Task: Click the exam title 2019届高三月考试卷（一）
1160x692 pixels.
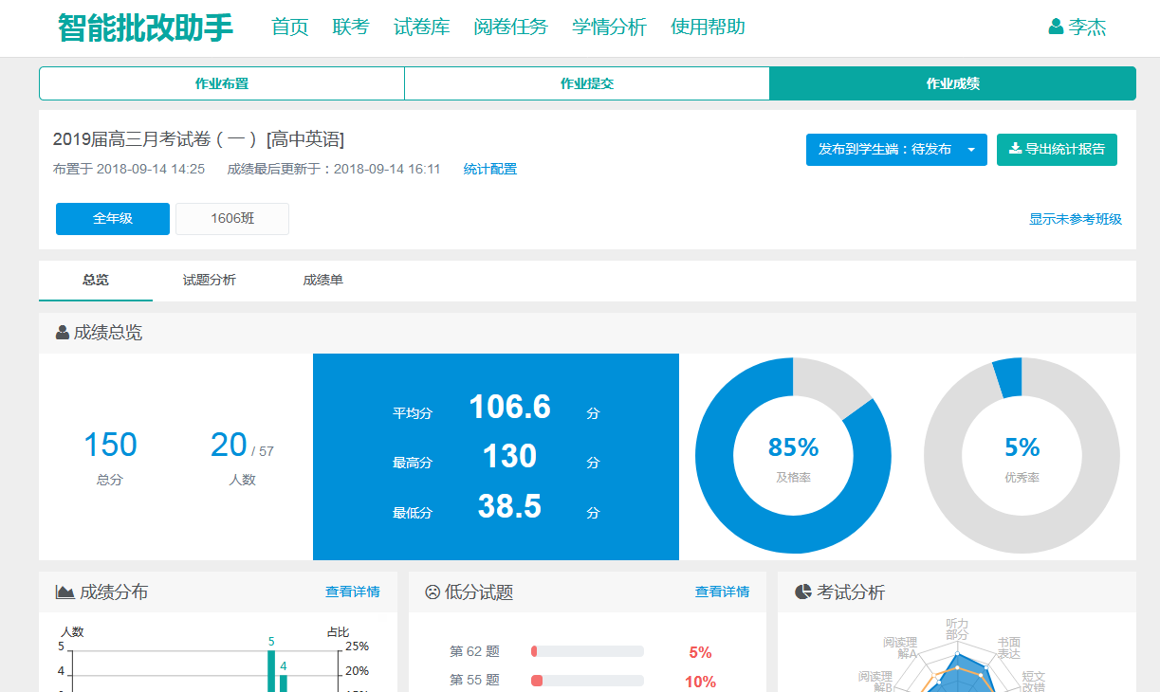Action: click(198, 140)
